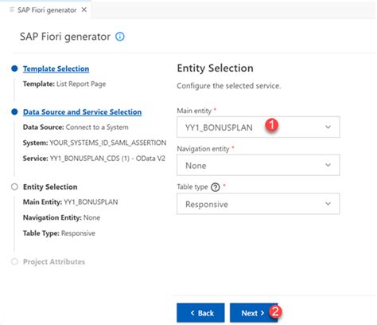The image size is (377, 325).
Task: Click the SAP Fiori generator page title
Action: [65, 37]
